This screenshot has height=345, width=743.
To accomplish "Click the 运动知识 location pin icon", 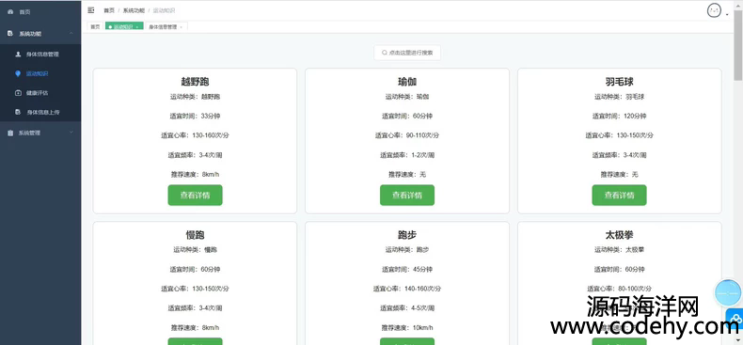I will point(18,73).
